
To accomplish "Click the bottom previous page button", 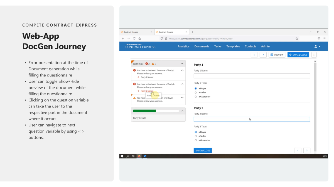I will (x=298, y=150).
